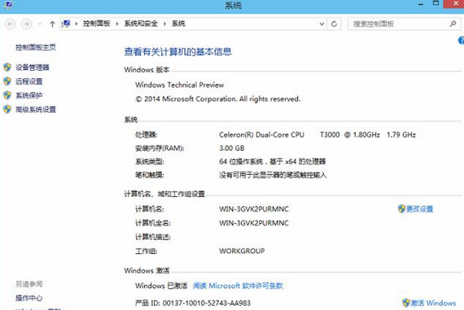Click the 查看有关计算机的基本信息 heading

click(x=177, y=52)
